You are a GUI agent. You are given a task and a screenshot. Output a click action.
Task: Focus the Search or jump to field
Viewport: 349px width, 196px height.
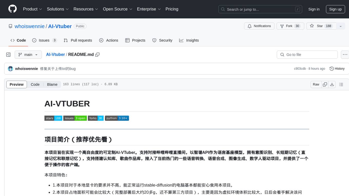[x=260, y=9]
